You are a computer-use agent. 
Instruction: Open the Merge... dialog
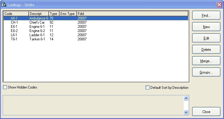click(206, 61)
